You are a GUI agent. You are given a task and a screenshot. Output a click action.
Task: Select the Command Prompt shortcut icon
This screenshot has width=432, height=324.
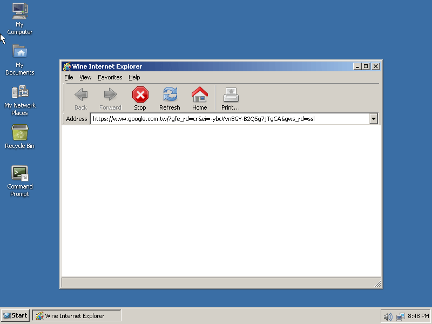19,181
